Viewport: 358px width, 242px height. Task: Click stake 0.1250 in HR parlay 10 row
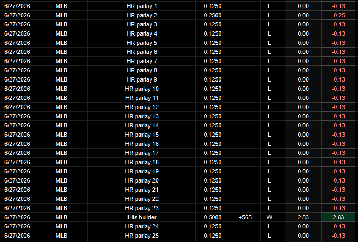212,89
